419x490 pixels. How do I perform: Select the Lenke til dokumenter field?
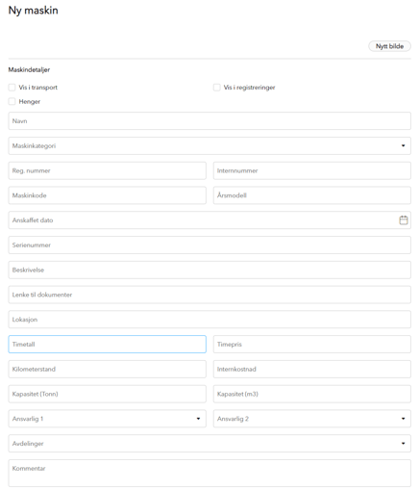[209, 295]
